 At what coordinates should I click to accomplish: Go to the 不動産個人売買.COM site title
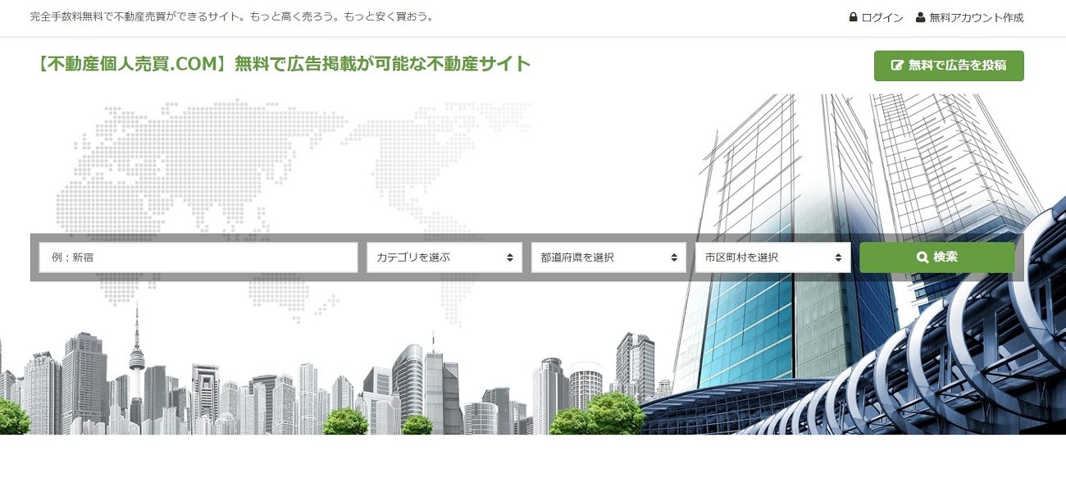point(284,64)
